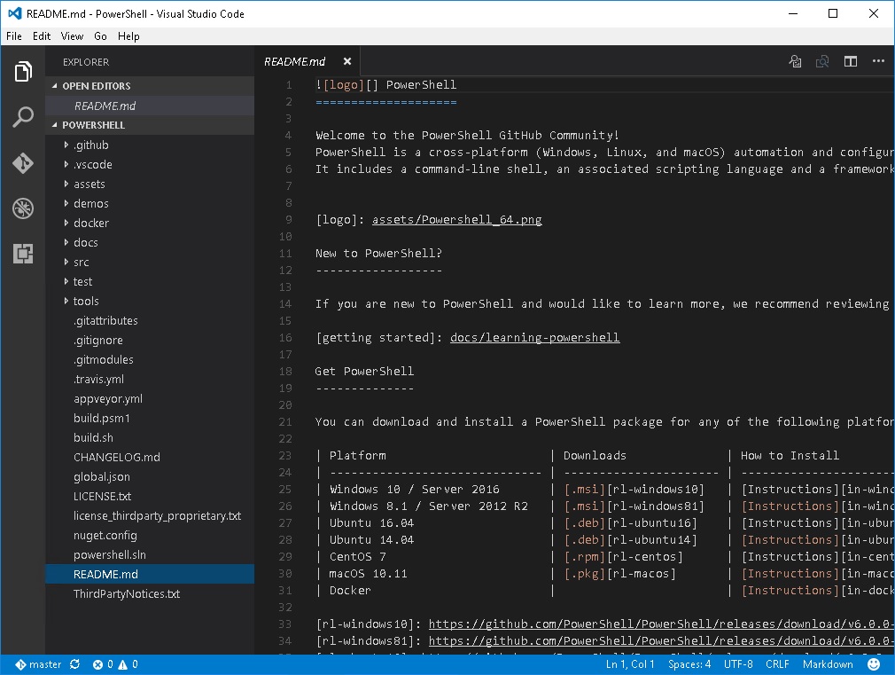Click the EXPLORER panel header text
The image size is (895, 675).
click(86, 62)
